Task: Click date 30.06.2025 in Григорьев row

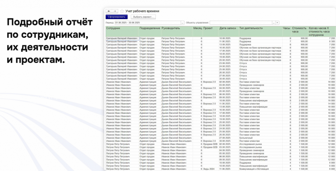Action: pyautogui.click(x=225, y=79)
